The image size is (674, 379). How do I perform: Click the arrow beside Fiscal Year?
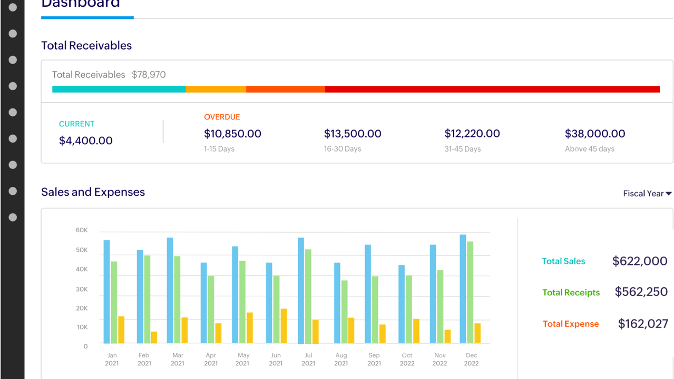coord(669,194)
